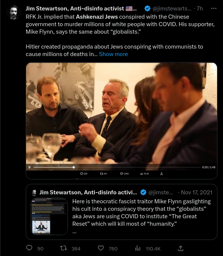Open the @jimstewarts... handle link
Viewport: 223px width, 256px height.
coord(172,9)
